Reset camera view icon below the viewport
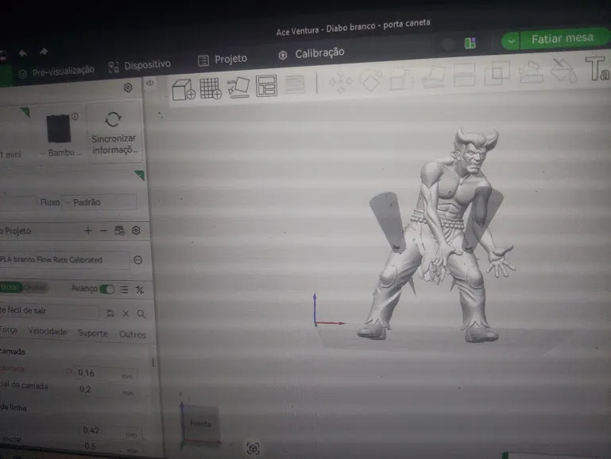Image resolution: width=611 pixels, height=459 pixels. pos(253,448)
